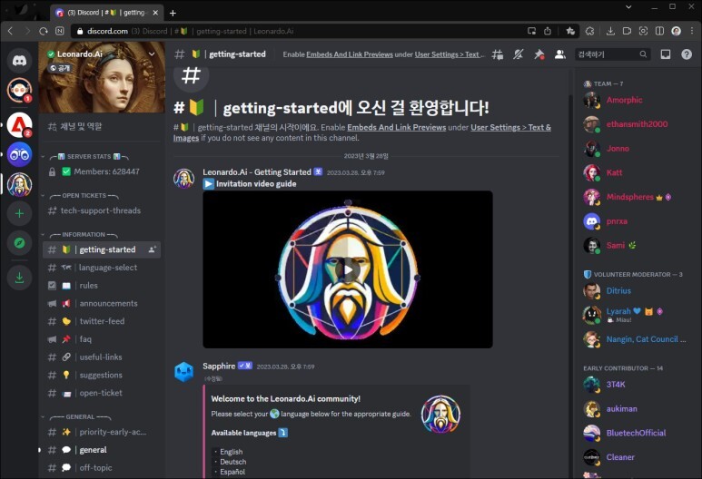The height and width of the screenshot is (479, 702).
Task: Click the Add a Server plus icon
Action: (x=19, y=214)
